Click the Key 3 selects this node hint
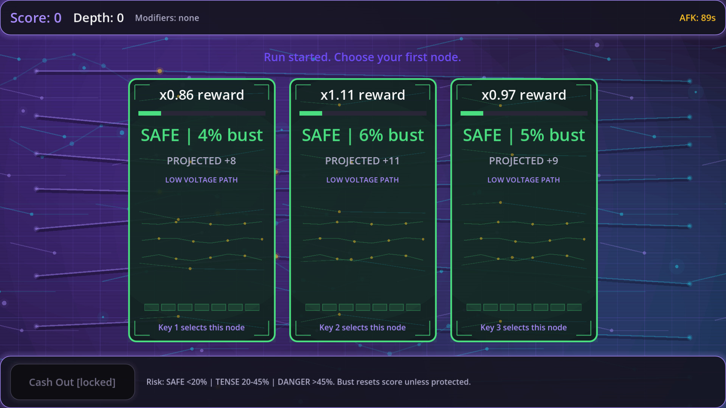The image size is (726, 408). (524, 328)
